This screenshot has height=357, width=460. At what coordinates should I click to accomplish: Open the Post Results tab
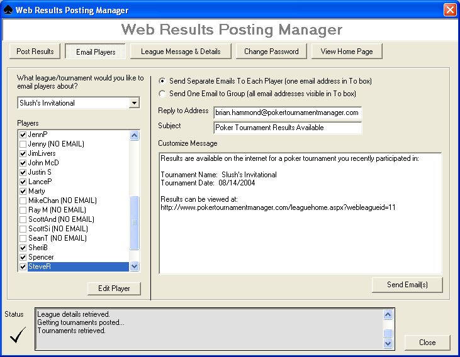pyautogui.click(x=35, y=52)
